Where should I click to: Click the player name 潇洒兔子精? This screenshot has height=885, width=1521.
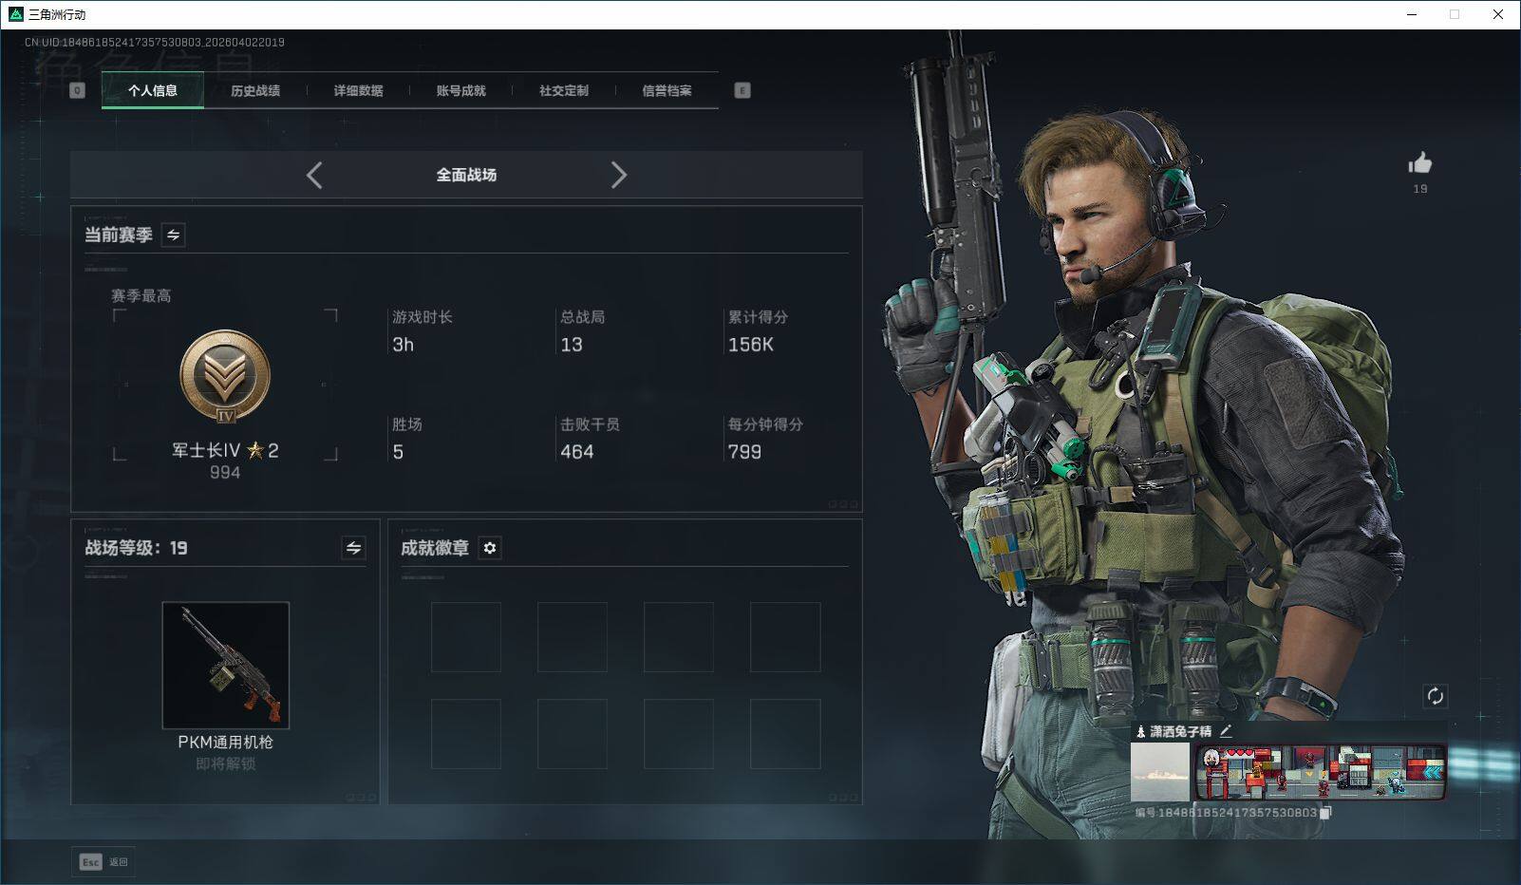(1181, 731)
